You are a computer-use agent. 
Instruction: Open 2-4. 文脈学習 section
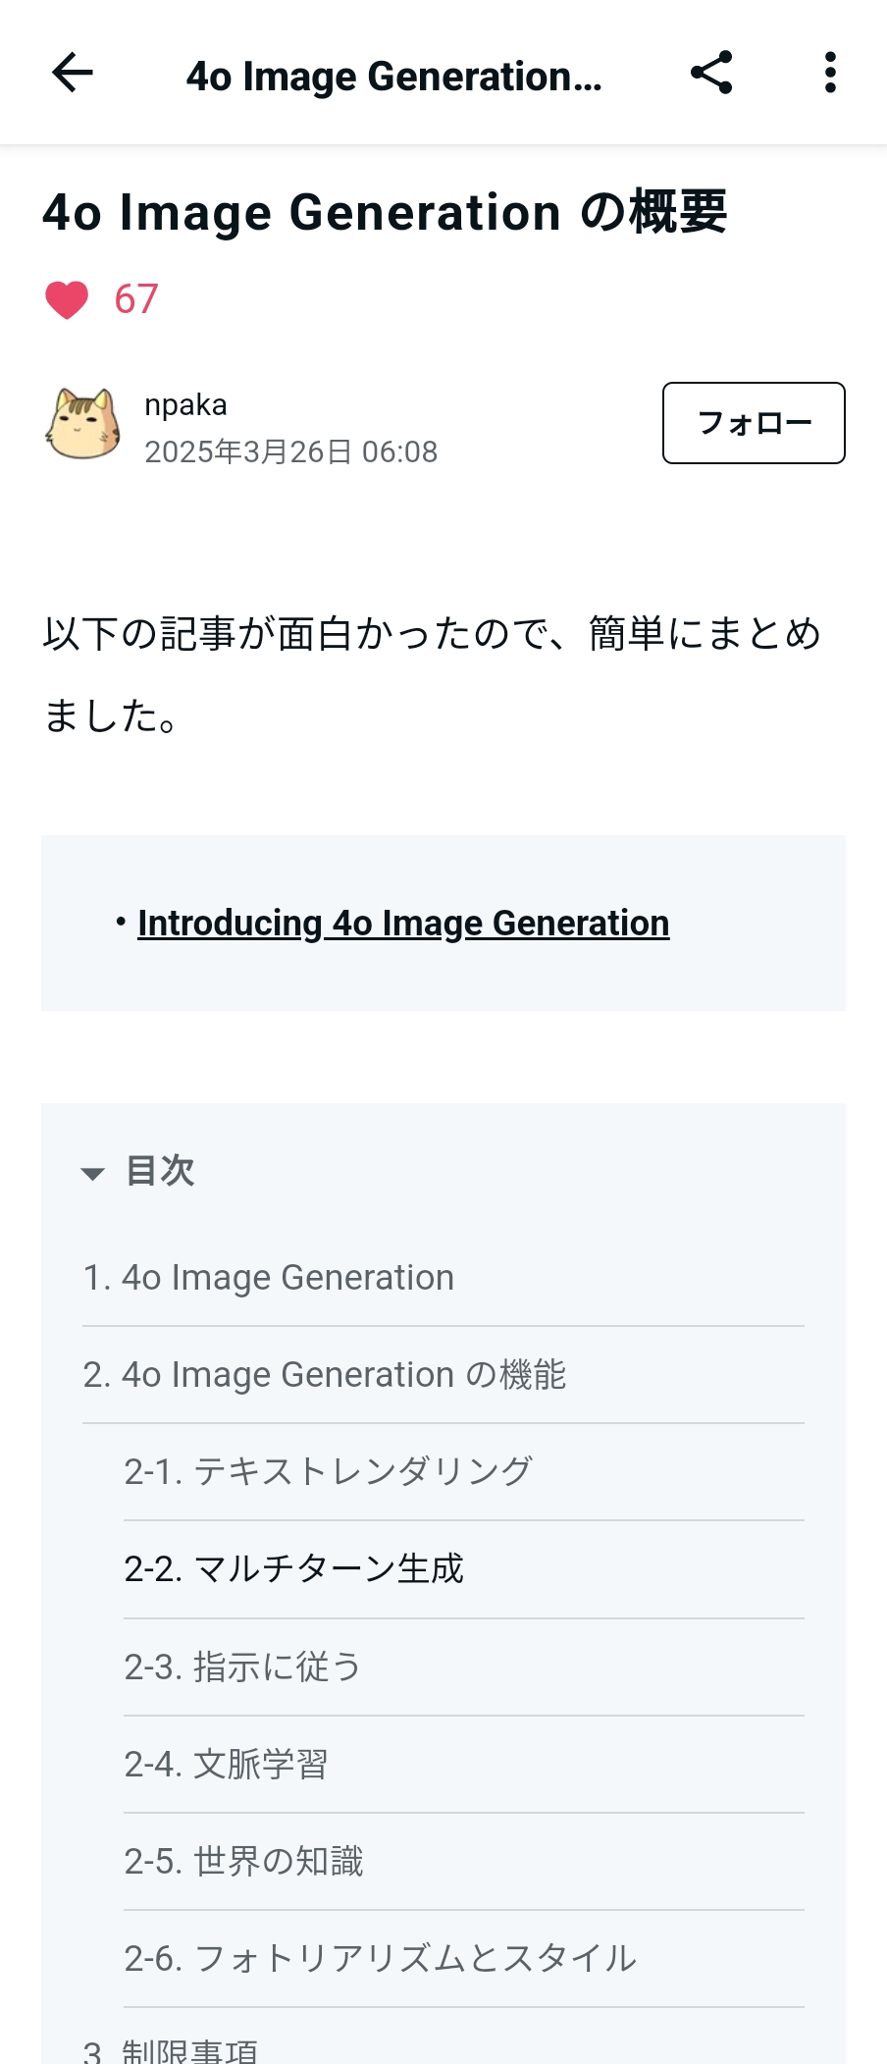click(x=226, y=1764)
